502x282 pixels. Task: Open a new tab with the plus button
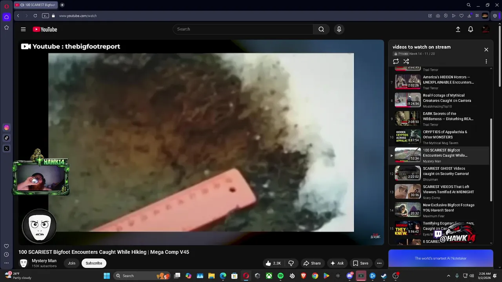click(x=62, y=5)
